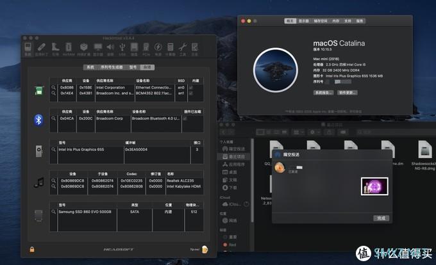
Task: Open the USB section in Hackintool
Action: [x=122, y=49]
